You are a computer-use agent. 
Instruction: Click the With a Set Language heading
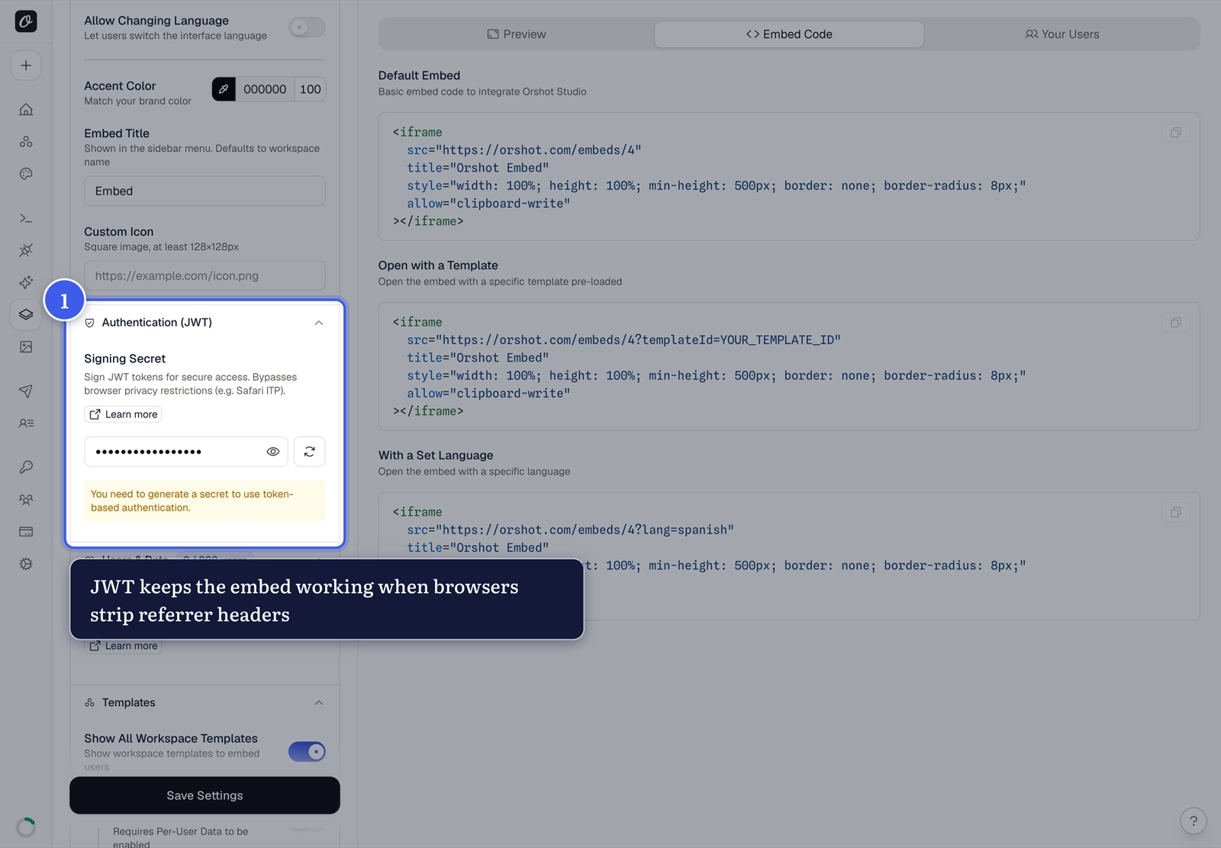coord(436,456)
